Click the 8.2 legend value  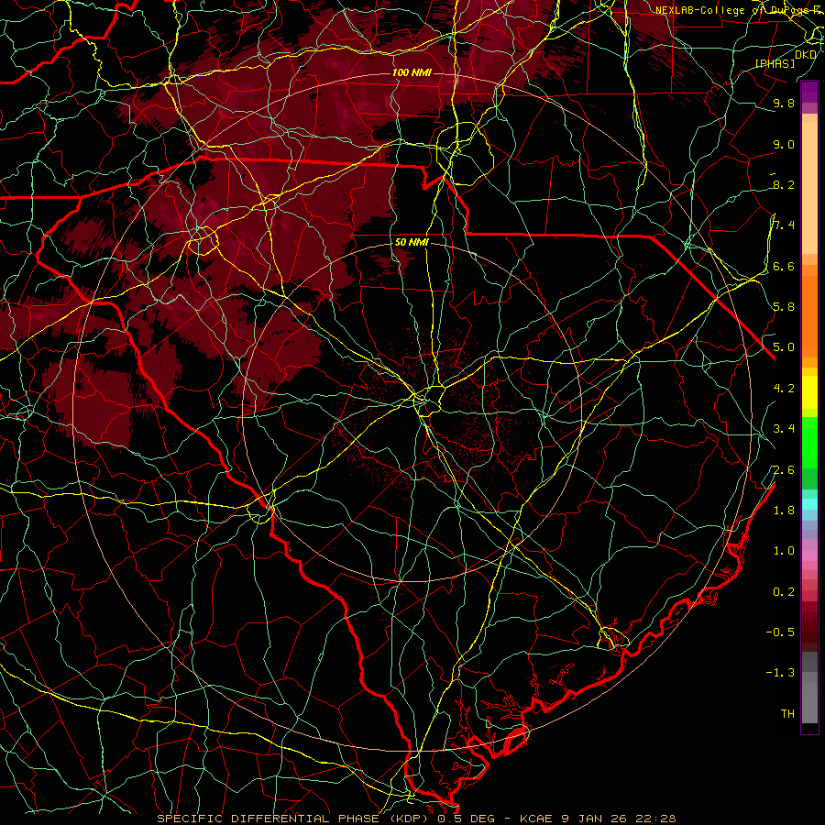[784, 184]
